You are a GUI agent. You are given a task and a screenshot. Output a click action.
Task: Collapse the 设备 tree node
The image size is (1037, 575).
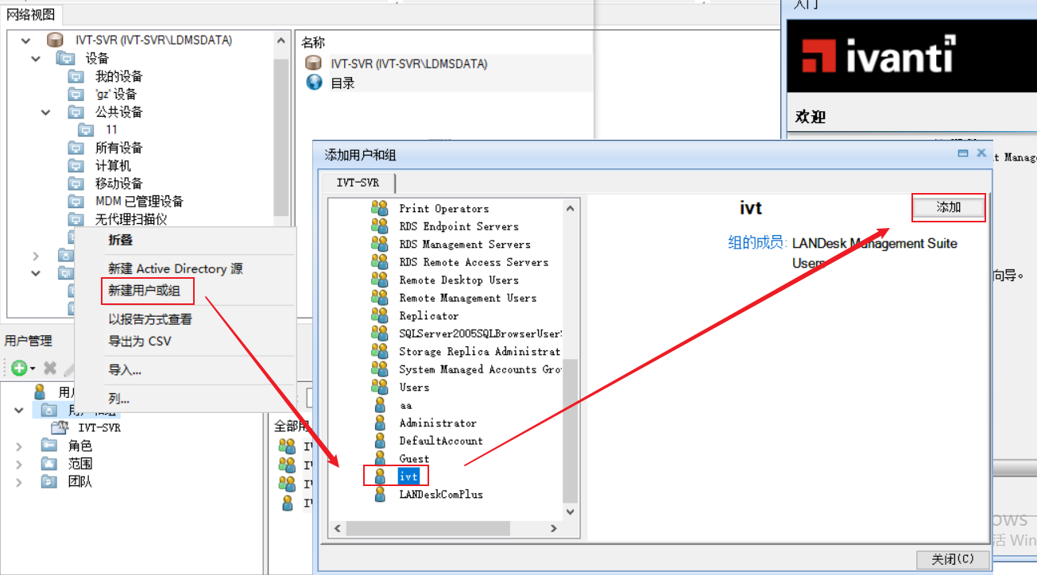pyautogui.click(x=36, y=58)
